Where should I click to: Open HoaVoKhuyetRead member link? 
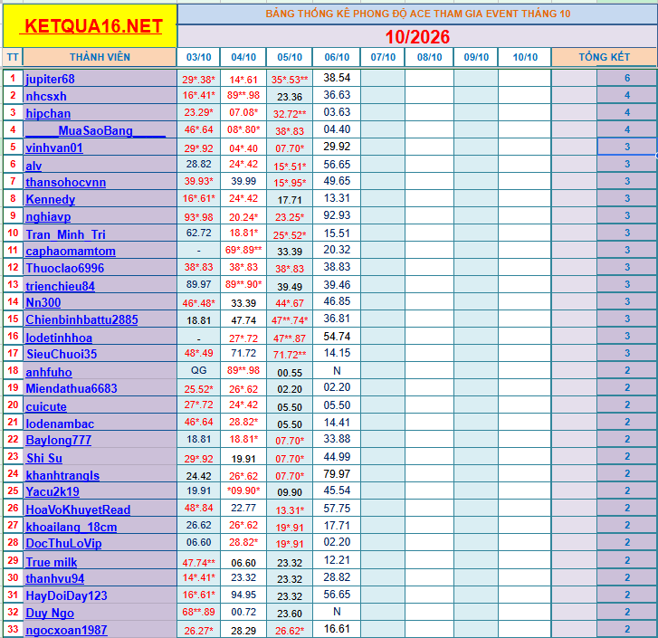coord(78,509)
